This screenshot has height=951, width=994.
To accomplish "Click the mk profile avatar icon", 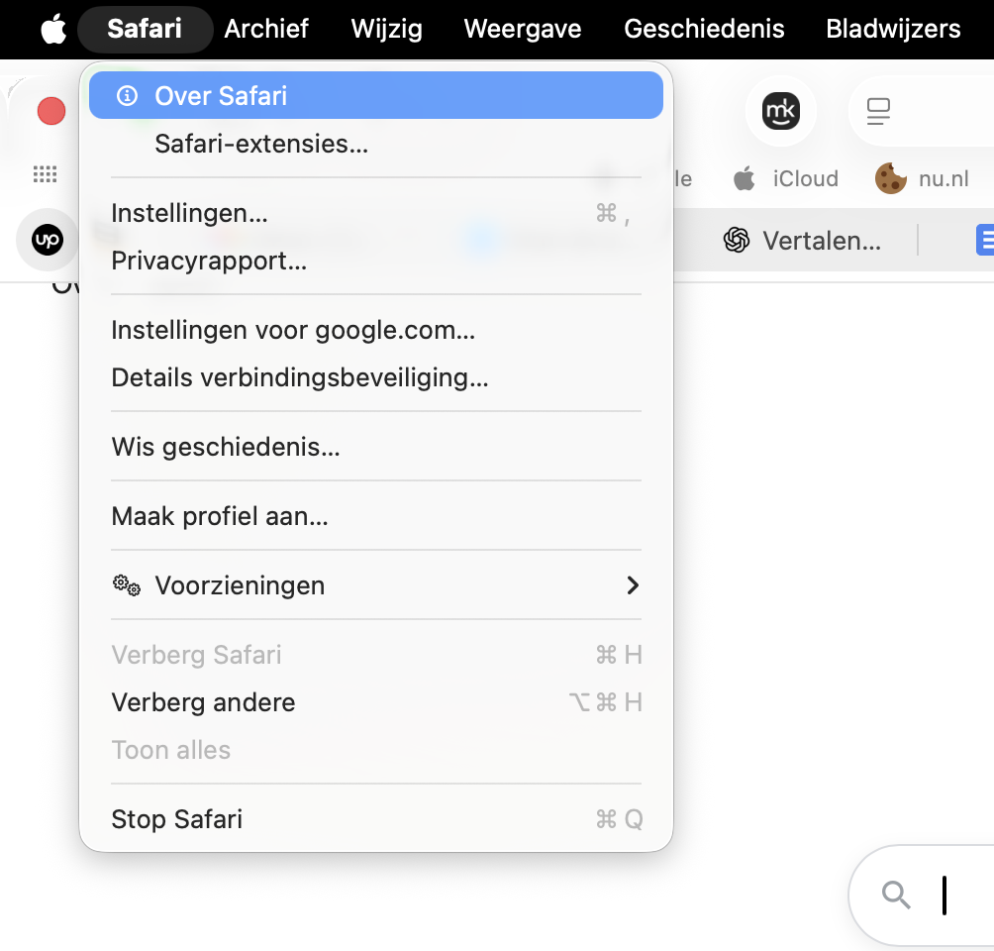I will (781, 111).
